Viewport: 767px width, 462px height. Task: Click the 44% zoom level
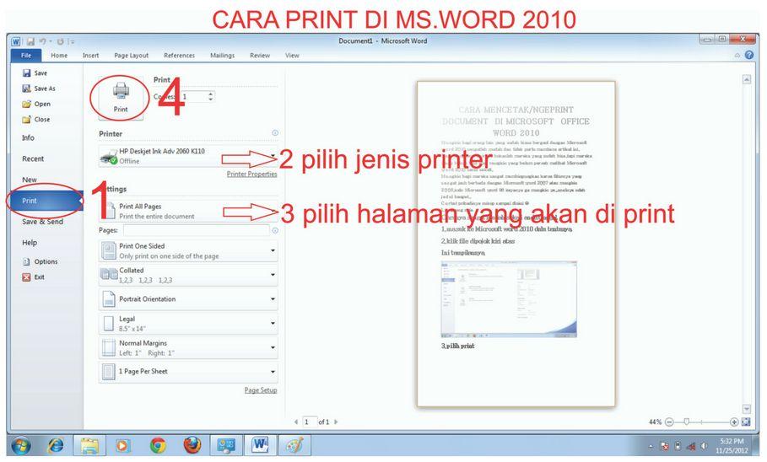tap(656, 422)
